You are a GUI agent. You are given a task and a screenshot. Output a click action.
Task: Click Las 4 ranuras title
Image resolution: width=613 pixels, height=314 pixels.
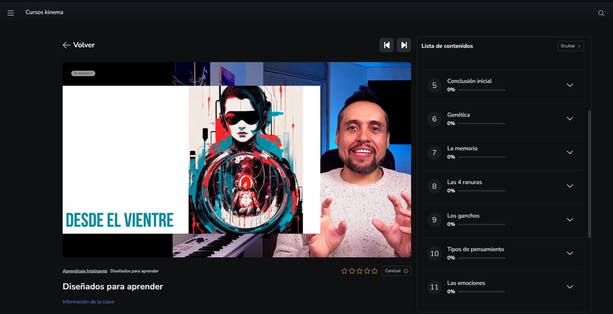click(x=464, y=183)
